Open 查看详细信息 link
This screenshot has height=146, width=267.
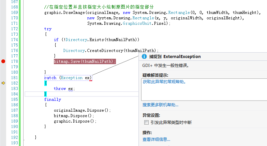point(156,140)
